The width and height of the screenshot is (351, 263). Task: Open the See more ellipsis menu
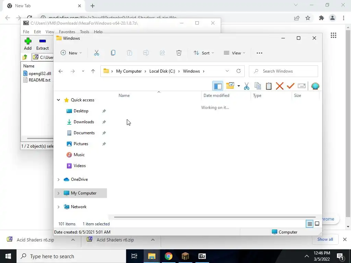click(x=259, y=53)
